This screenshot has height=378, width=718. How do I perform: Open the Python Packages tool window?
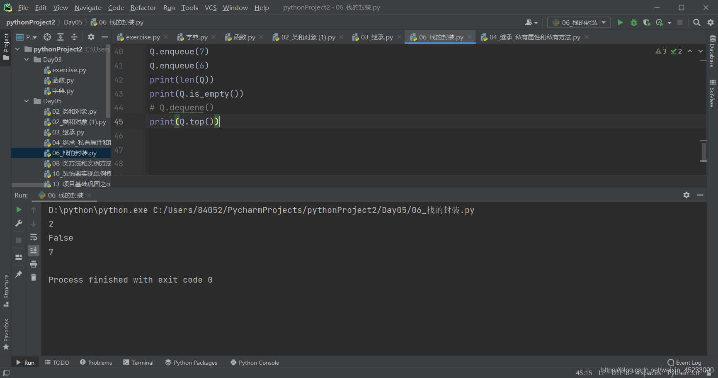[191, 363]
